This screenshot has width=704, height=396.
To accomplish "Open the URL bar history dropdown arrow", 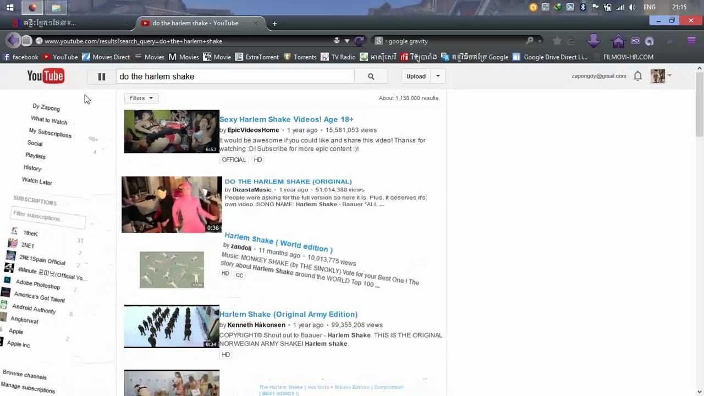I will (x=347, y=41).
